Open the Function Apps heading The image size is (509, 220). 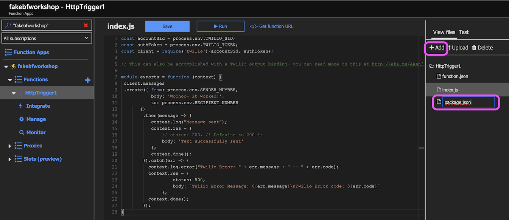pyautogui.click(x=31, y=52)
